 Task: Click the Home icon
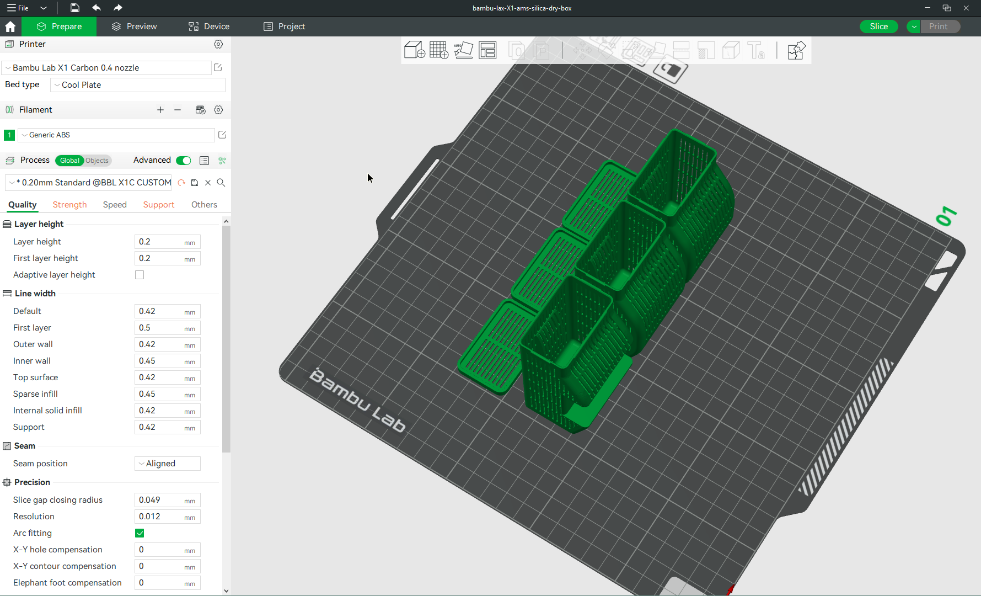click(x=10, y=26)
